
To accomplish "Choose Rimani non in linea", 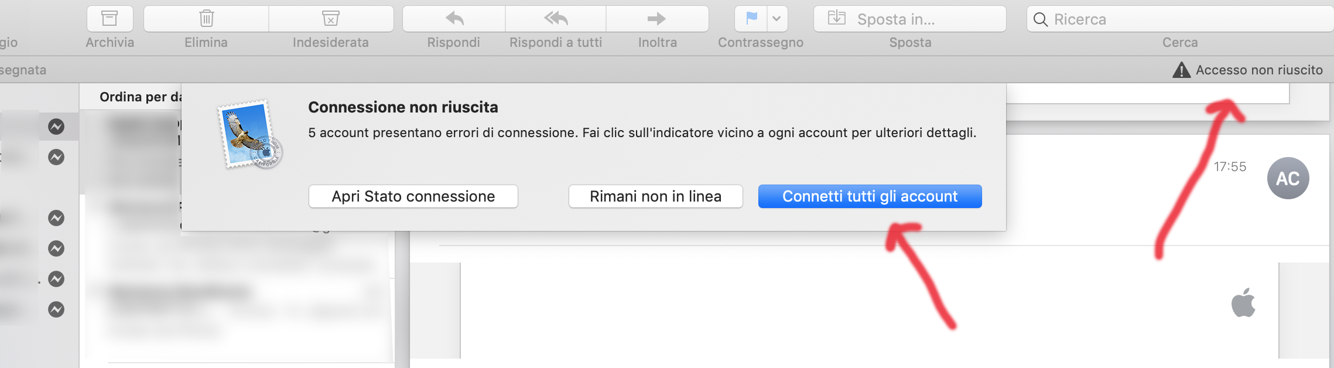I will (x=655, y=196).
